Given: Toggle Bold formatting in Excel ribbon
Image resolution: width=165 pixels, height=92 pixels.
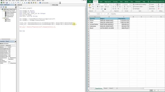Looking at the screenshot, I should (x=98, y=7).
